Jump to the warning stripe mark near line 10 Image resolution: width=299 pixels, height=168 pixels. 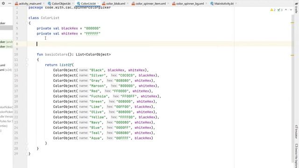pyautogui.click(x=292, y=55)
